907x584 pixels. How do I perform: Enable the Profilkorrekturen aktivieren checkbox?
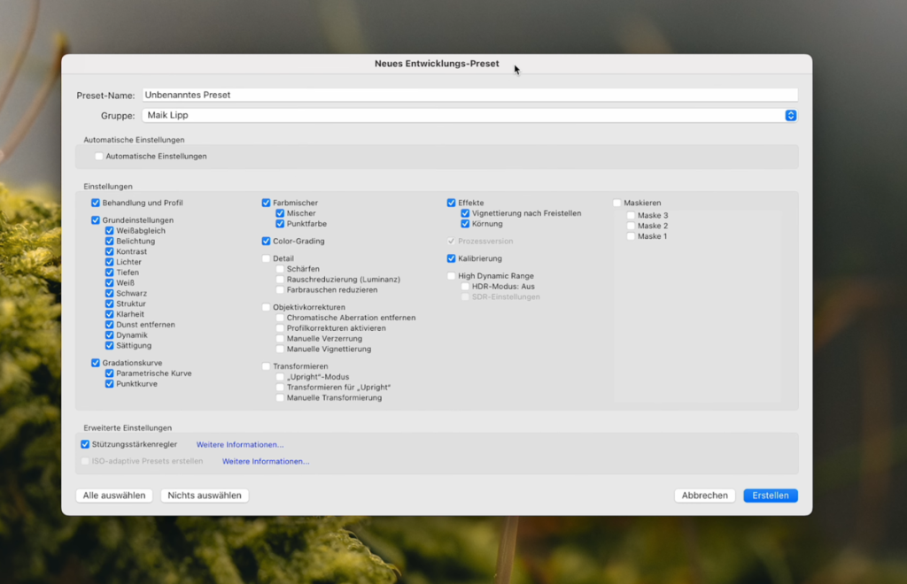coord(280,328)
